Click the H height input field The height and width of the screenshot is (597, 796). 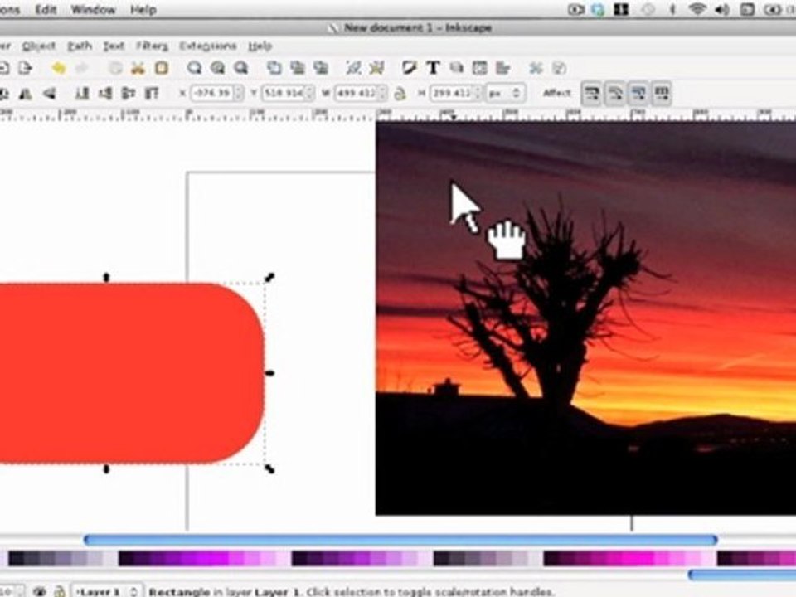(x=451, y=94)
